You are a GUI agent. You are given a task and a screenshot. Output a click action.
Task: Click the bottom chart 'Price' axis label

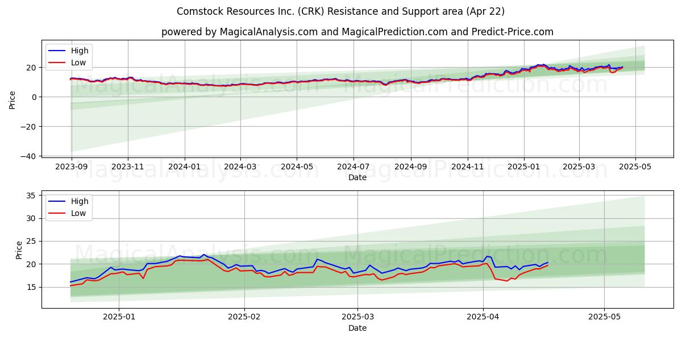pyautogui.click(x=19, y=249)
